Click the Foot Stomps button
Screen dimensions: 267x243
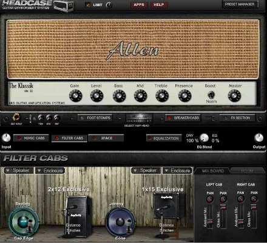95,118
